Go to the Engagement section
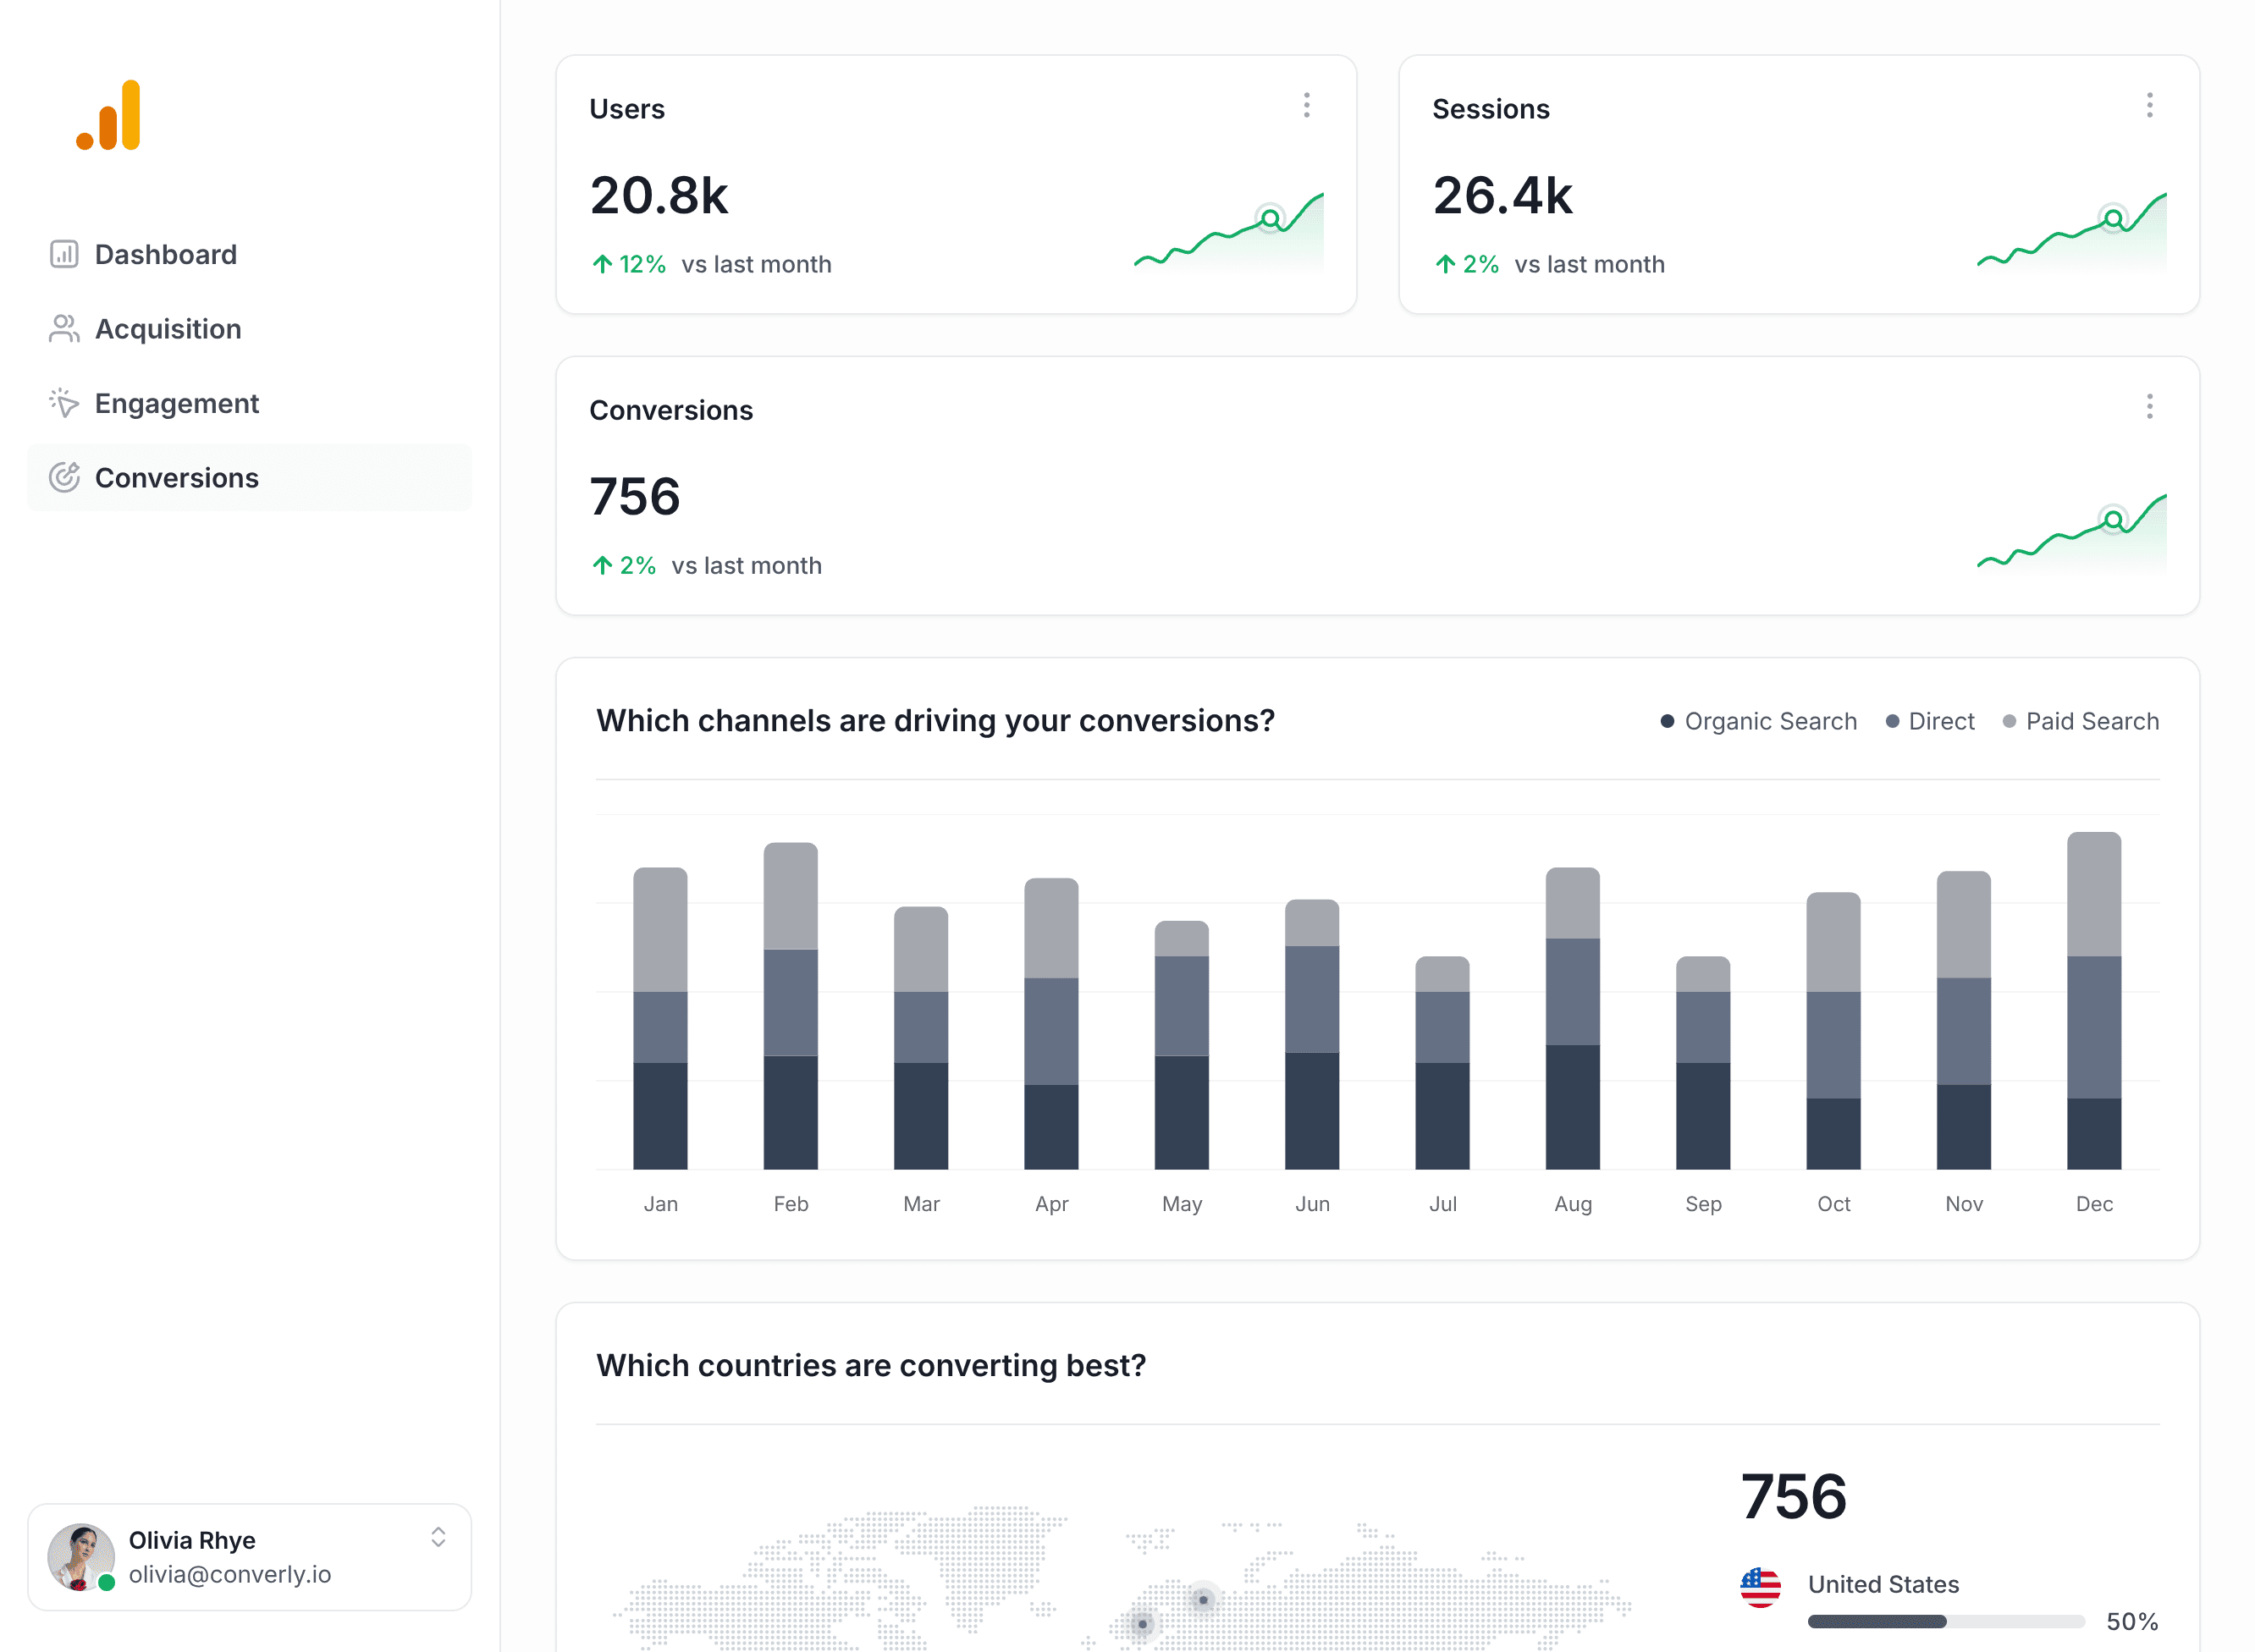 click(176, 403)
